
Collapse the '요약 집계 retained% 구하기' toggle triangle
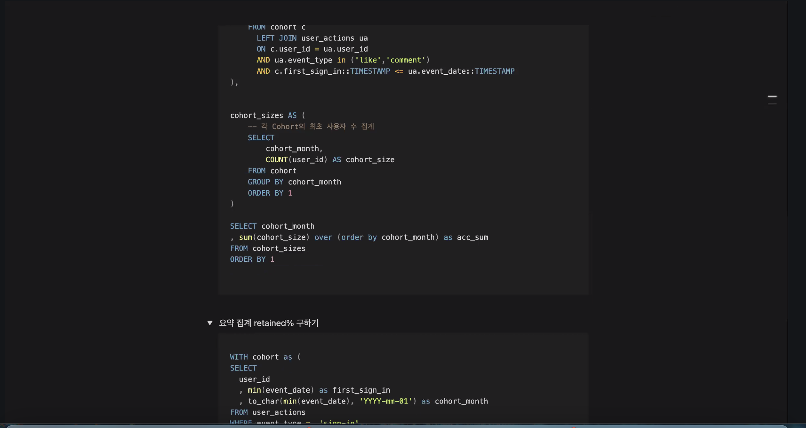pyautogui.click(x=210, y=323)
